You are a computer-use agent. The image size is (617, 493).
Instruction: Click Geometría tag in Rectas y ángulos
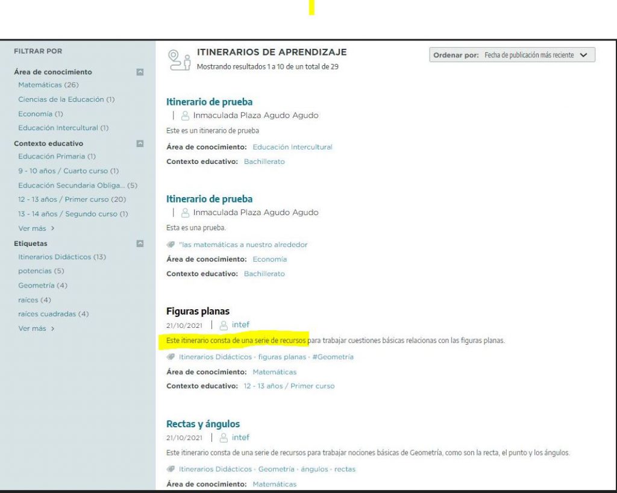click(276, 469)
